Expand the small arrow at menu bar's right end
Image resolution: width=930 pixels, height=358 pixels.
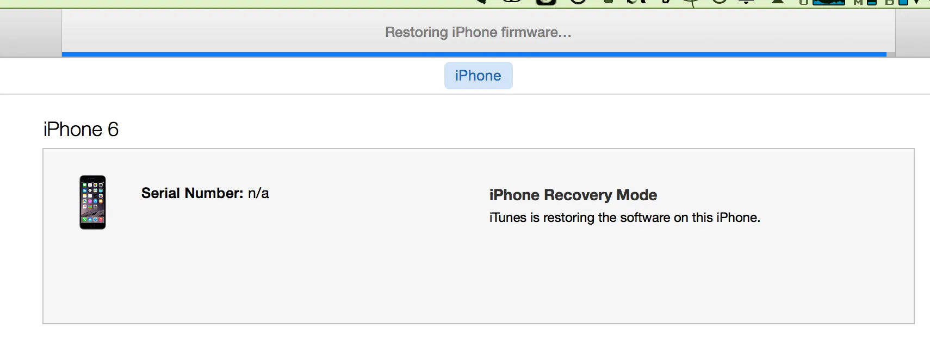917,2
